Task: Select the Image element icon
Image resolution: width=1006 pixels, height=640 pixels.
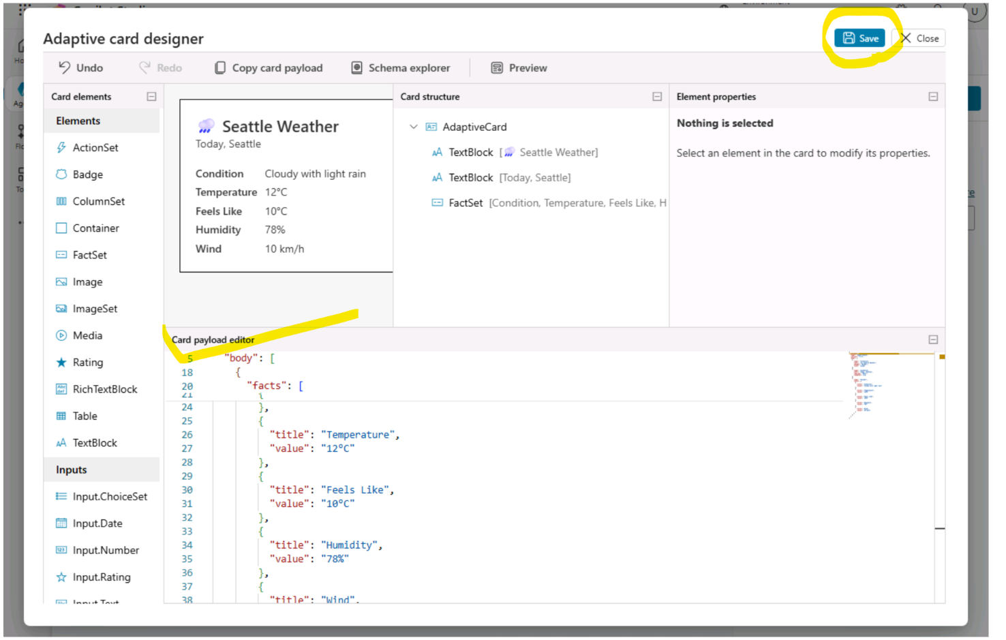Action: (x=61, y=281)
